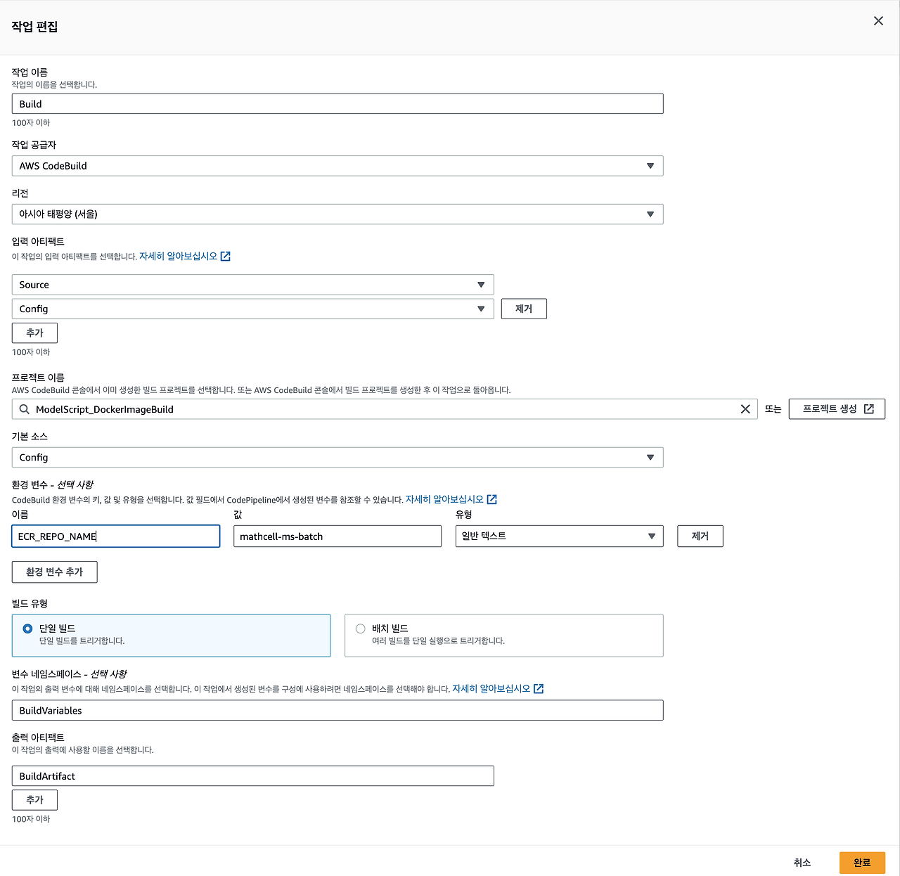This screenshot has height=876, width=900.
Task: Clear the project name with the X icon
Action: [745, 409]
